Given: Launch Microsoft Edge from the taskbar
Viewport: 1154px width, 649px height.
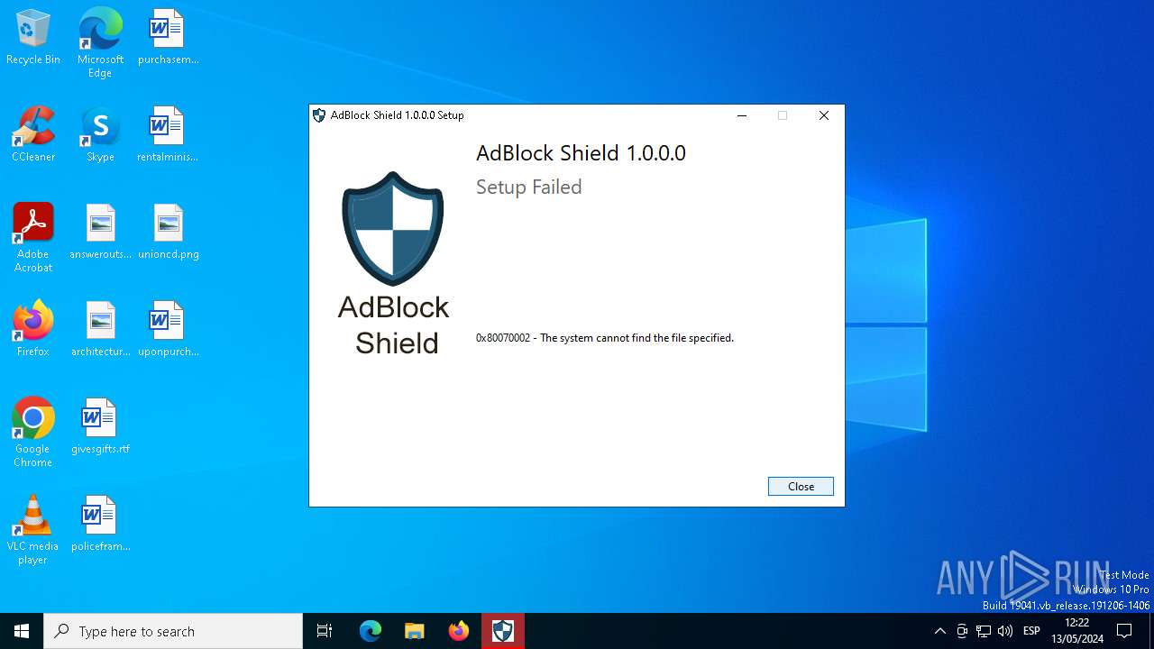Looking at the screenshot, I should pyautogui.click(x=371, y=631).
